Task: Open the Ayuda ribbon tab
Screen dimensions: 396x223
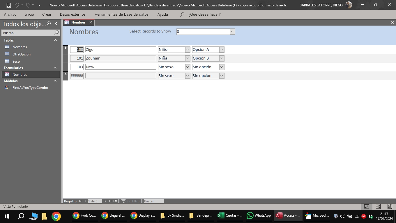Action: pyautogui.click(x=163, y=14)
